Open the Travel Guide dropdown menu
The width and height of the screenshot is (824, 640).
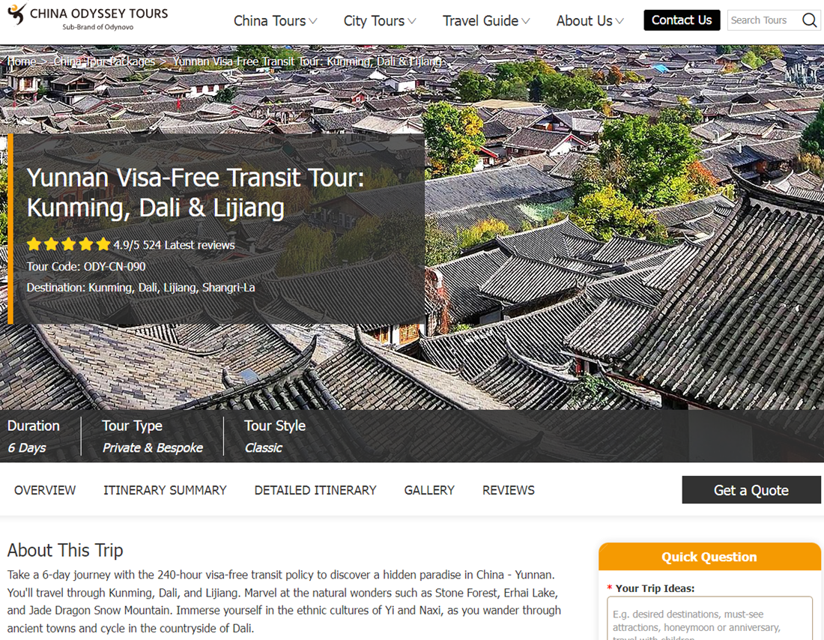coord(486,21)
